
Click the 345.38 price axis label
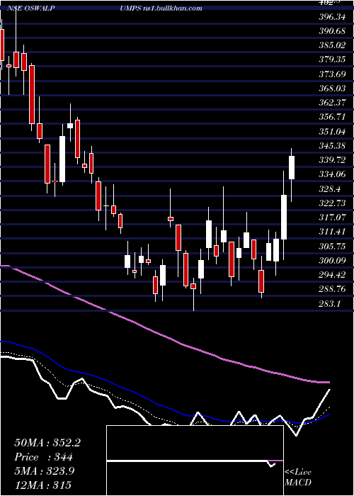tap(332, 145)
